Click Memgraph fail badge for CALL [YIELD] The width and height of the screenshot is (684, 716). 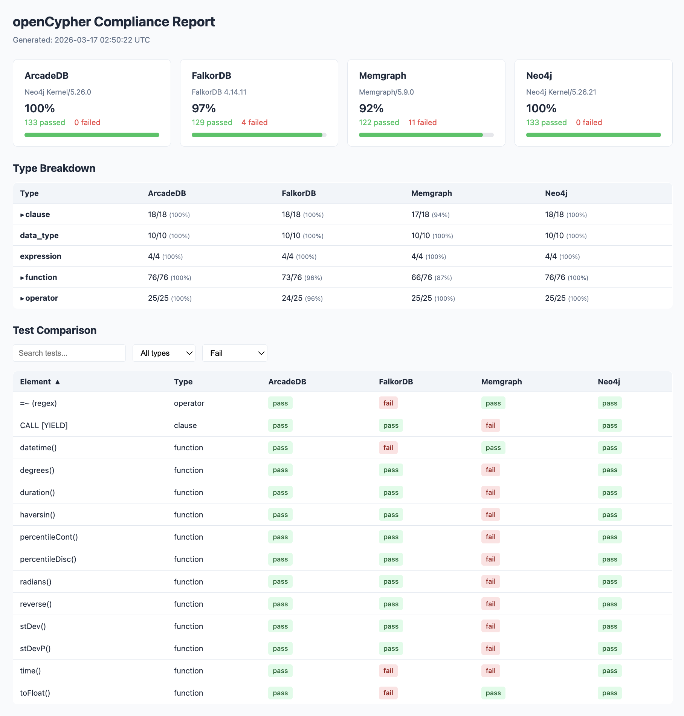[491, 425]
